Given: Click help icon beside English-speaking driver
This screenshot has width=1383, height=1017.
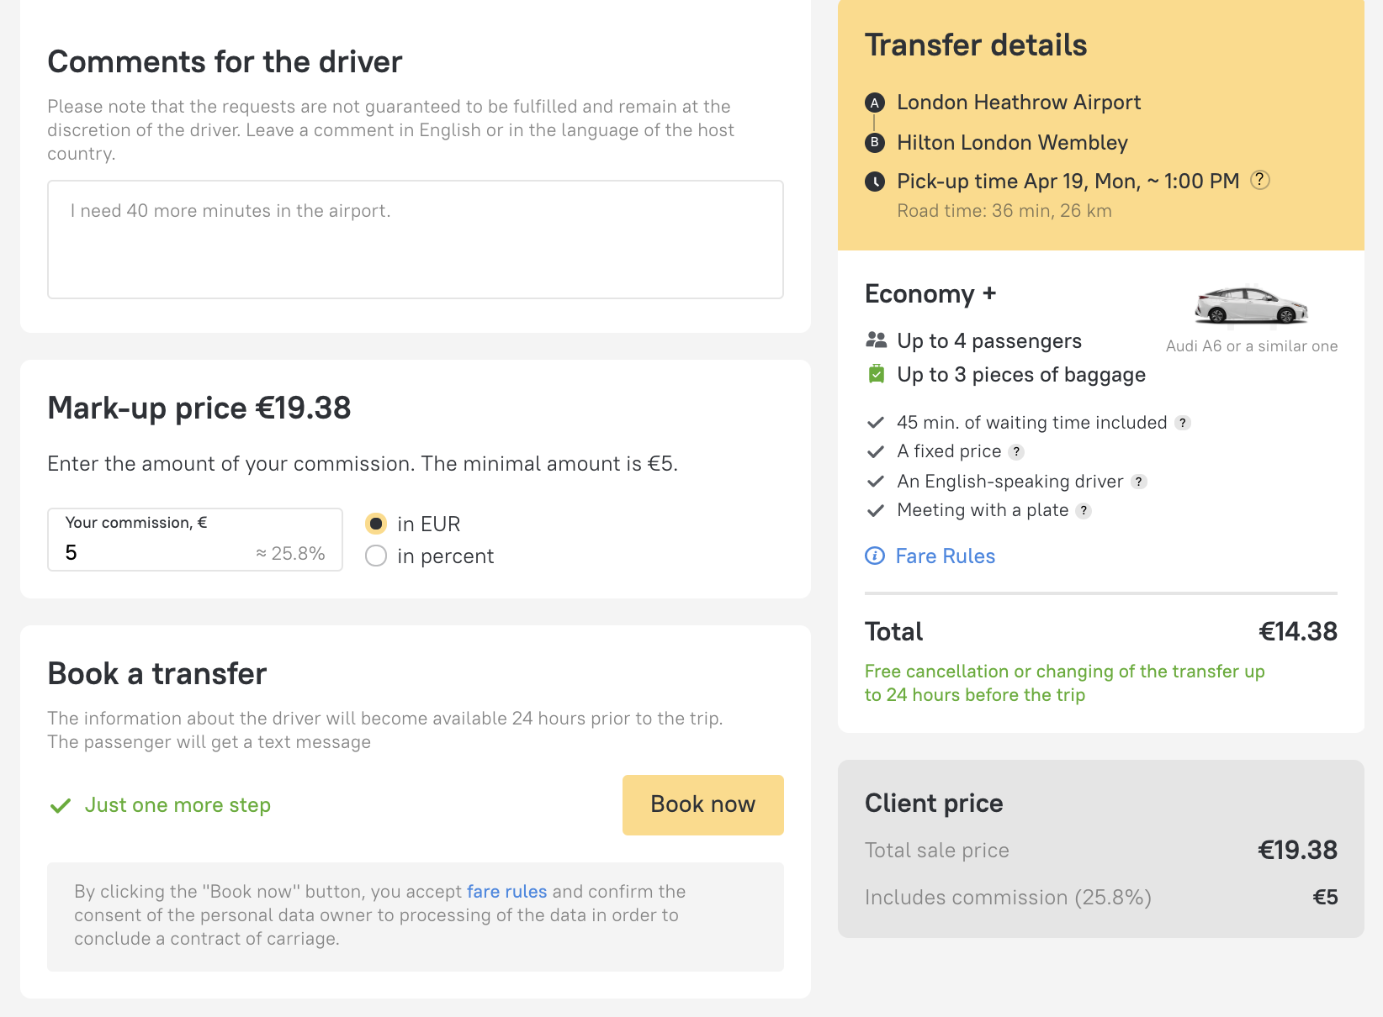Looking at the screenshot, I should (x=1139, y=482).
